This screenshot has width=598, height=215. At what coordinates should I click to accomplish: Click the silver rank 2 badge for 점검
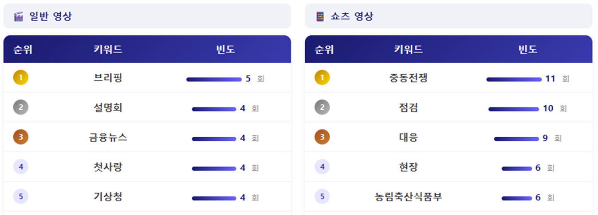322,107
